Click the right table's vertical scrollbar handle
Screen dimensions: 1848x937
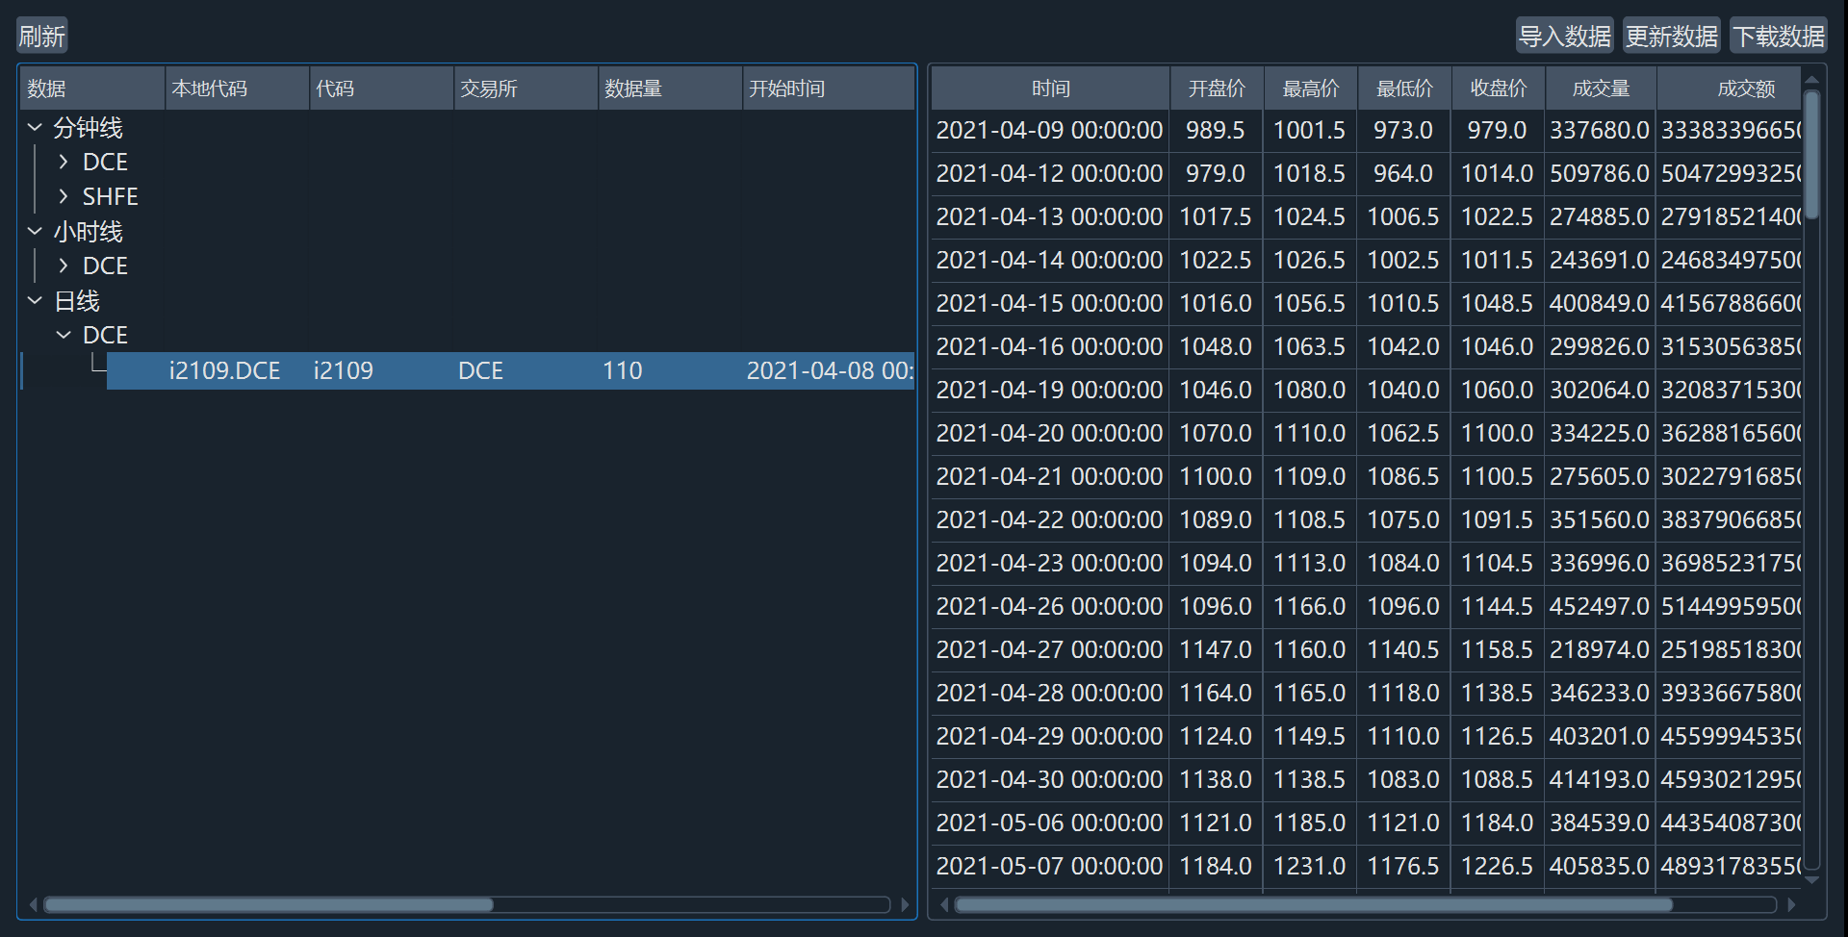(1811, 154)
